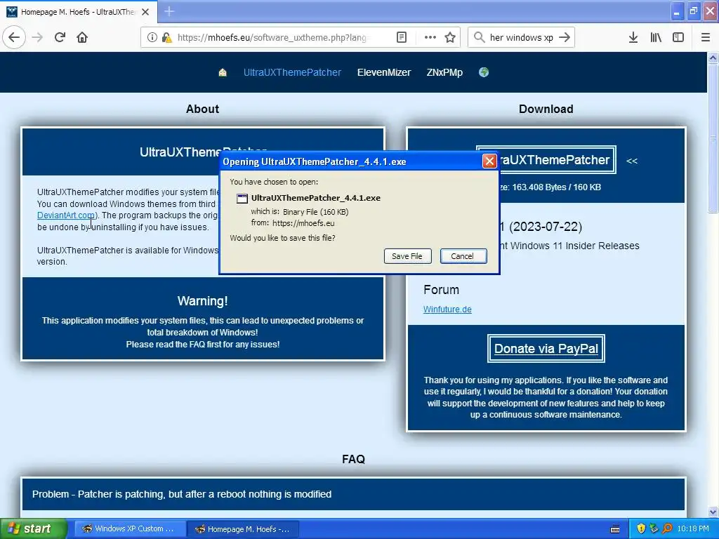The image size is (719, 539).
Task: Click the Save File button
Action: (407, 256)
